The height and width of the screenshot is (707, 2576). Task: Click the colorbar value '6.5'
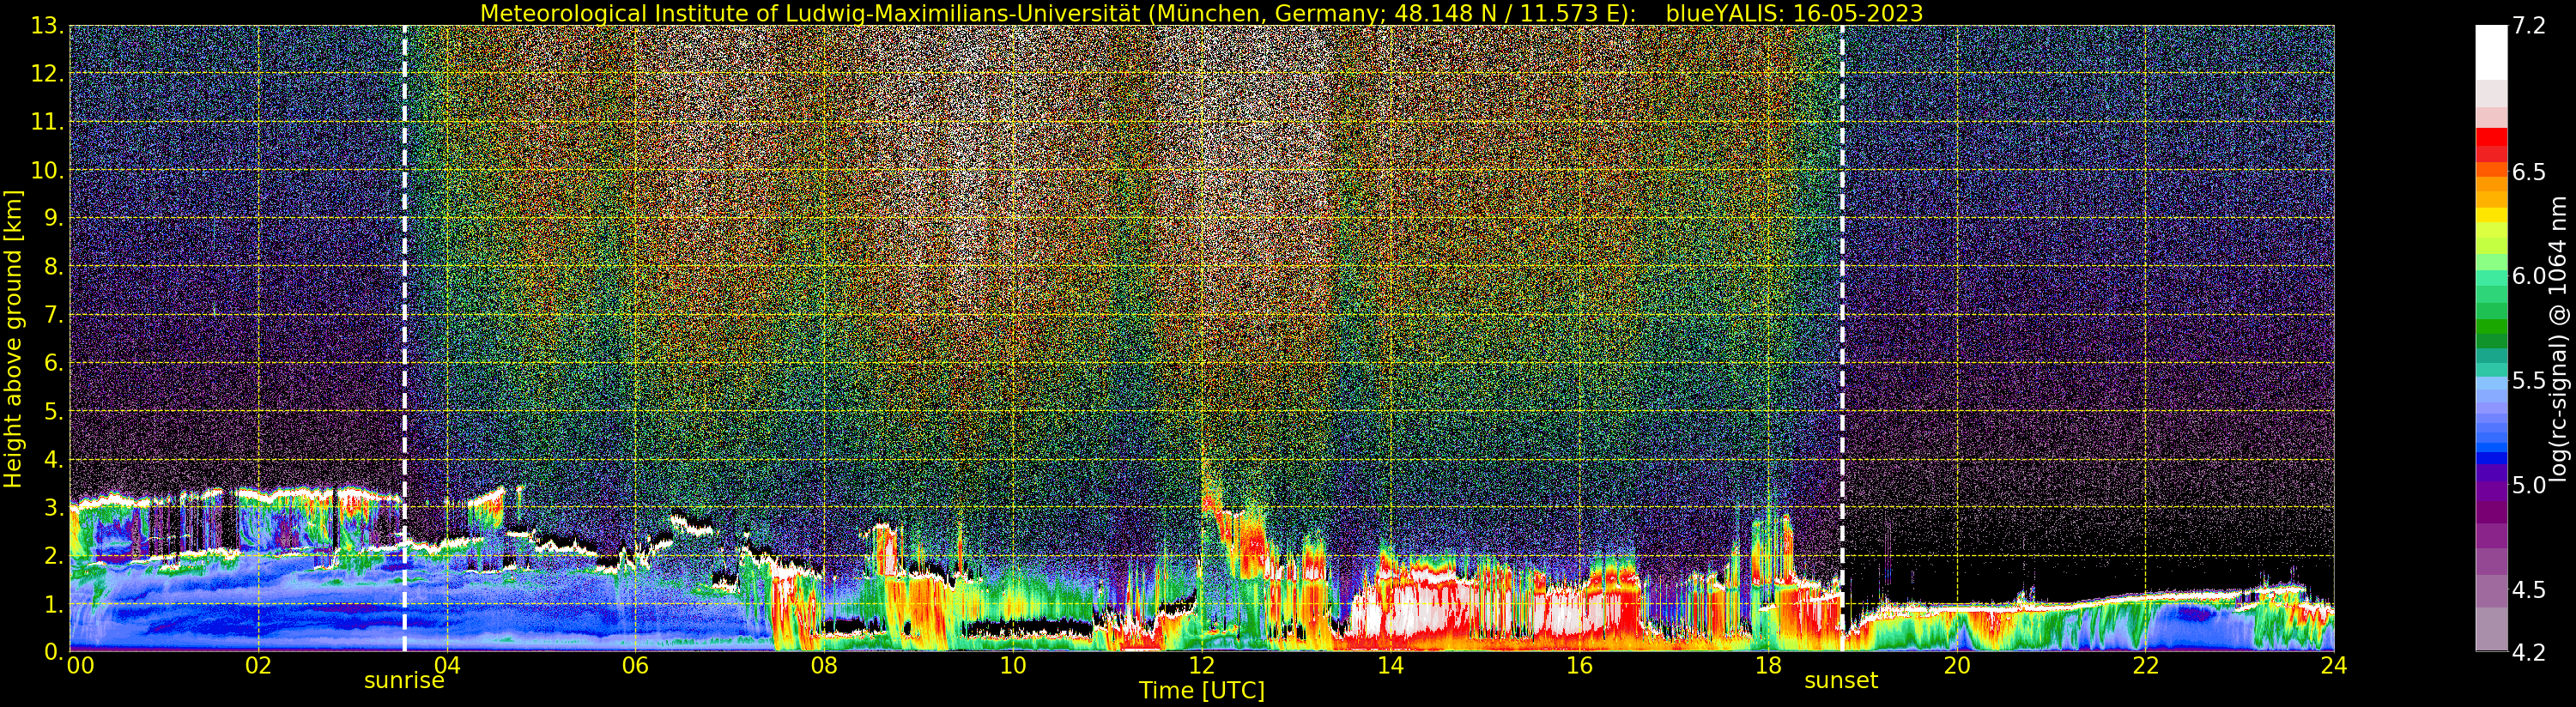[2529, 172]
